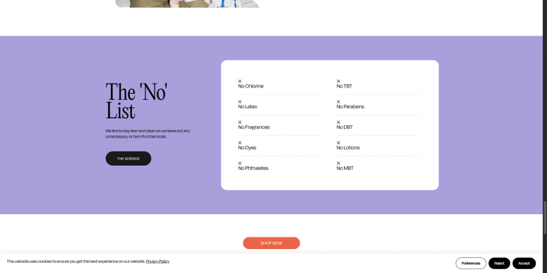Image resolution: width=547 pixels, height=273 pixels.
Task: Click the "No Fragrances" text
Action: (254, 127)
